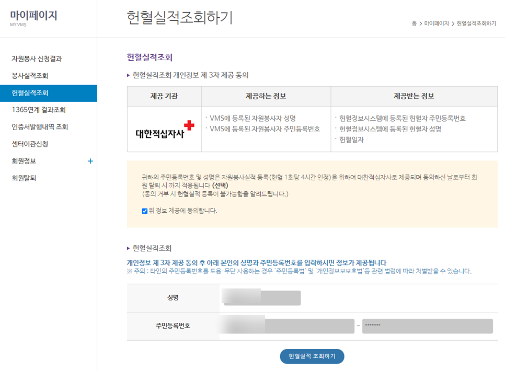505x372 pixels.
Task: Click the masked second 주민등록번호 field
Action: 427,326
